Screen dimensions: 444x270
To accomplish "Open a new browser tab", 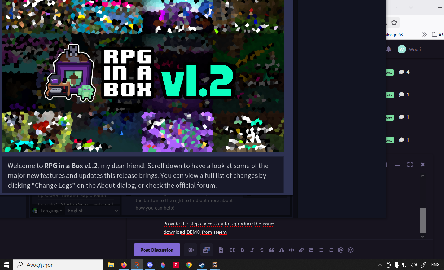I will point(397,8).
